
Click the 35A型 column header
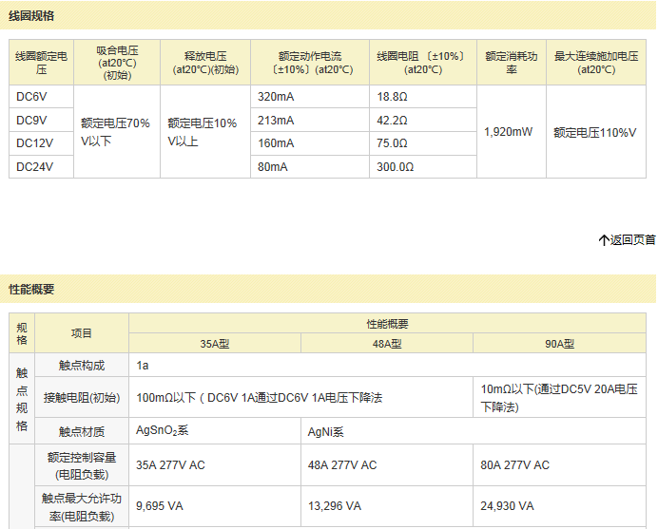pos(214,344)
